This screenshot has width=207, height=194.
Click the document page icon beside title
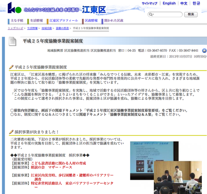pyautogui.click(x=13, y=41)
